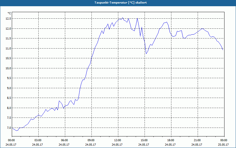This screenshot has width=236, height=148.
Task: Select the 8,5 y-axis label
Action: tap(9, 98)
